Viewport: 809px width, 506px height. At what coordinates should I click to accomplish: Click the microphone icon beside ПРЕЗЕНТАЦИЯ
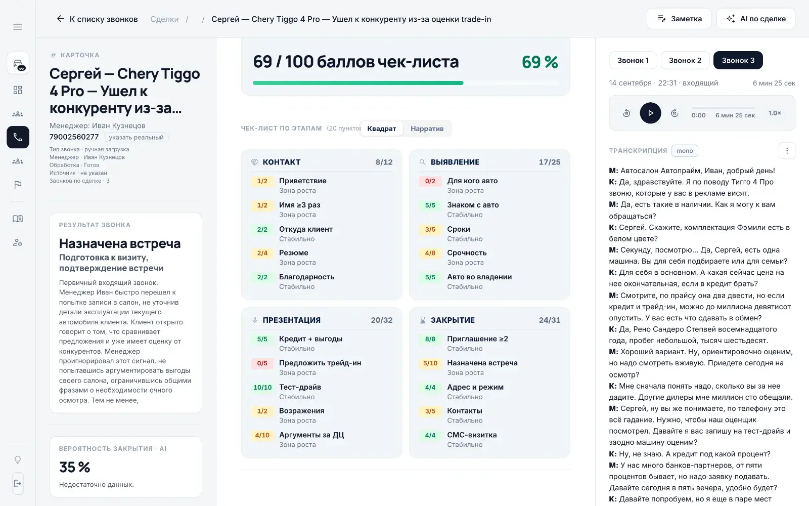pyautogui.click(x=255, y=320)
